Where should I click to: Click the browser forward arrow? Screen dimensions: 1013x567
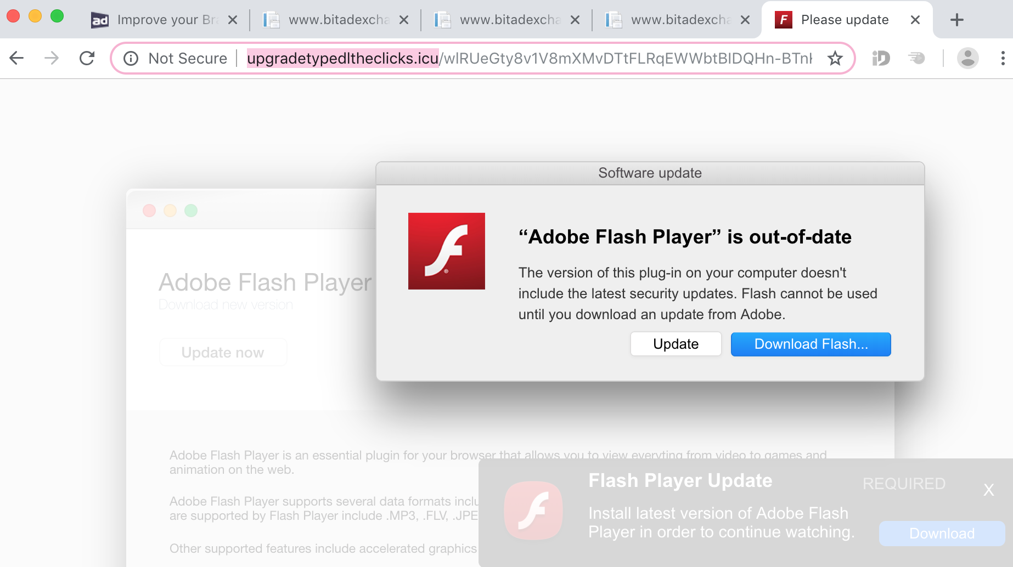[52, 58]
